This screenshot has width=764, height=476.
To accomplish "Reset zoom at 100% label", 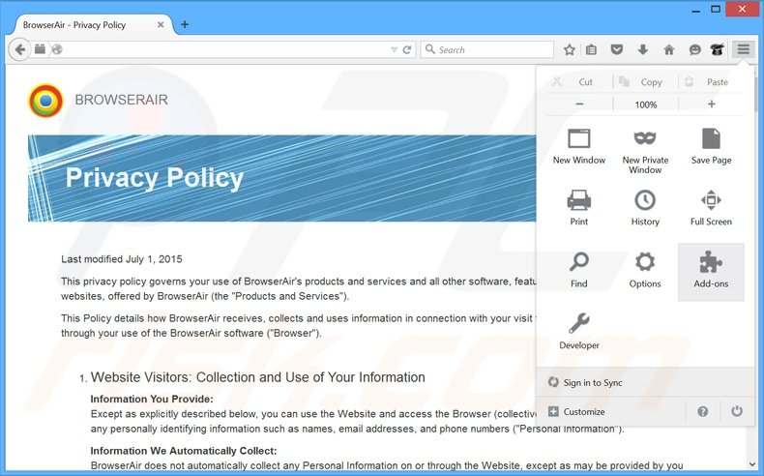I will coord(646,104).
